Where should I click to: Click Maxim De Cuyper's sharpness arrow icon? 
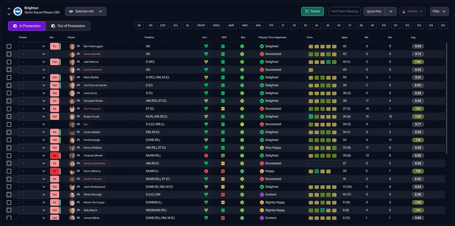point(223,203)
